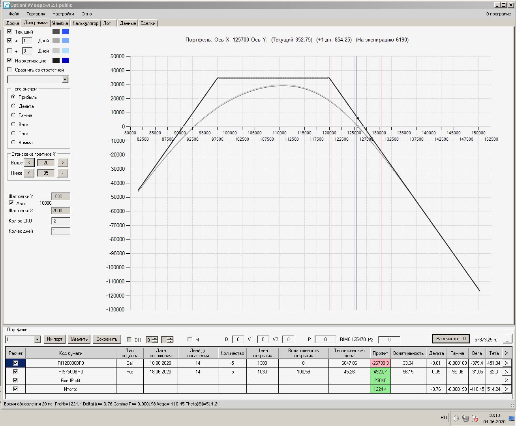This screenshot has width=516, height=426.
Task: Click X to delete RI120000BF0 row
Action: (x=507, y=363)
